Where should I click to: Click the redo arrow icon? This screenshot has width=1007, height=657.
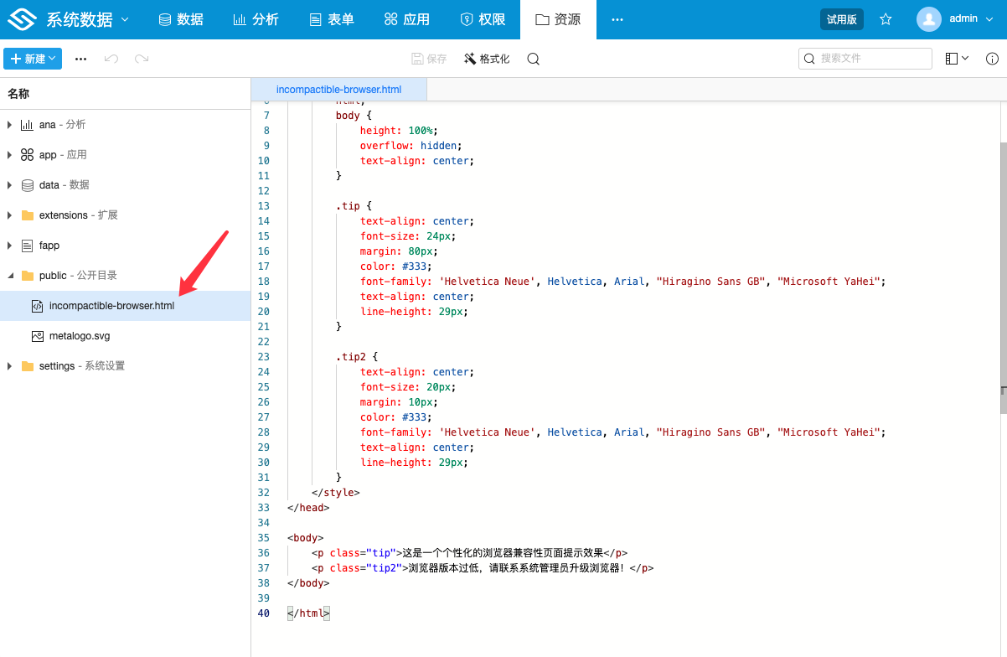142,59
